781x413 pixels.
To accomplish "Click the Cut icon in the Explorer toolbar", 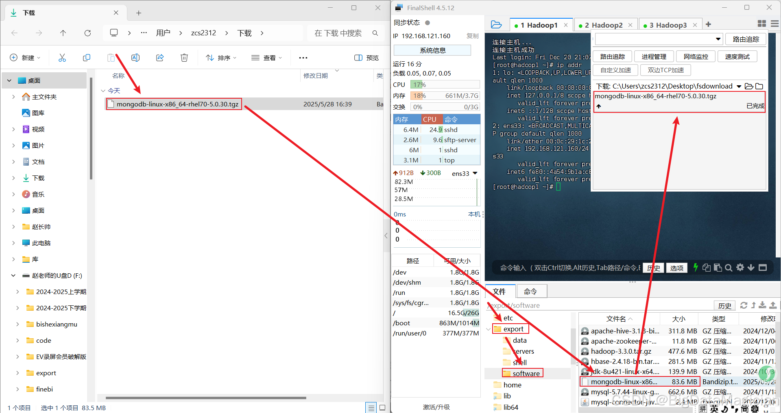I will [x=62, y=58].
